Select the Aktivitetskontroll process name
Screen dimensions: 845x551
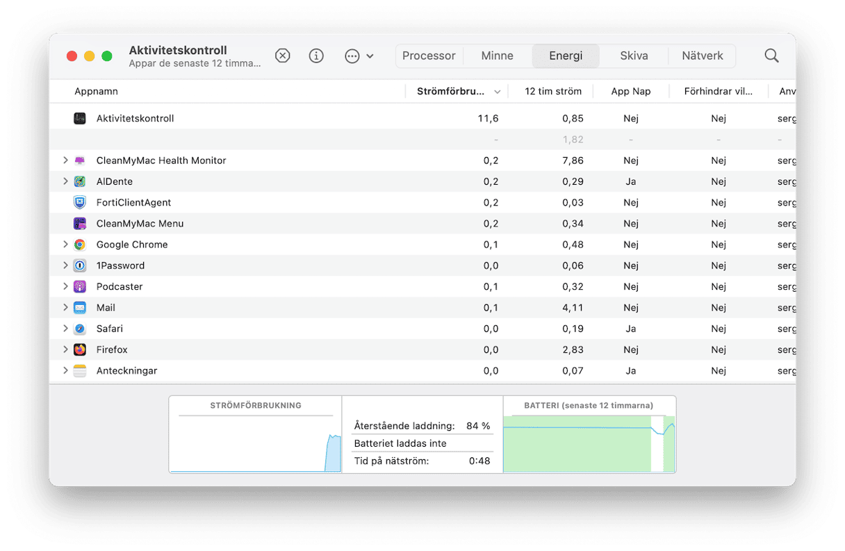136,119
